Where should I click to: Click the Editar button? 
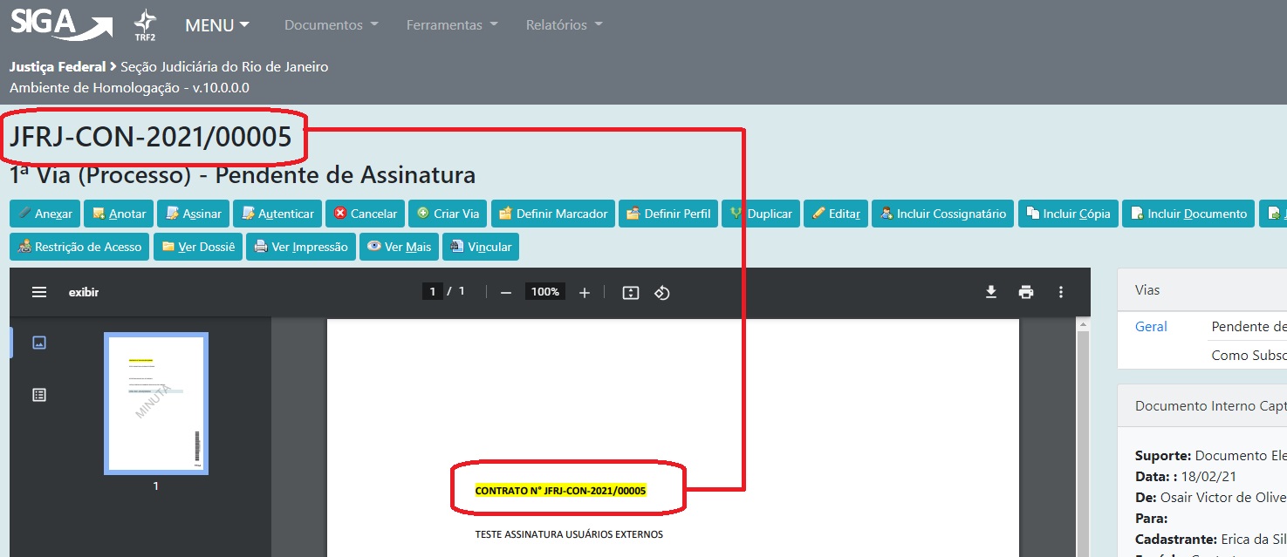836,214
